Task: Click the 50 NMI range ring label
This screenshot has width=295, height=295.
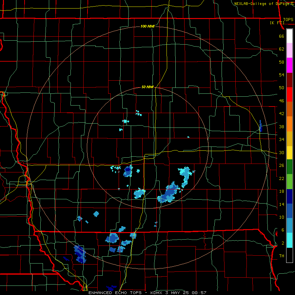Action: [x=147, y=87]
